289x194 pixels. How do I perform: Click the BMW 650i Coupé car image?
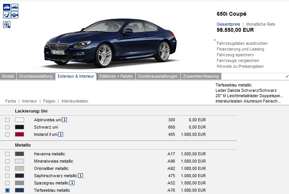click(x=110, y=43)
